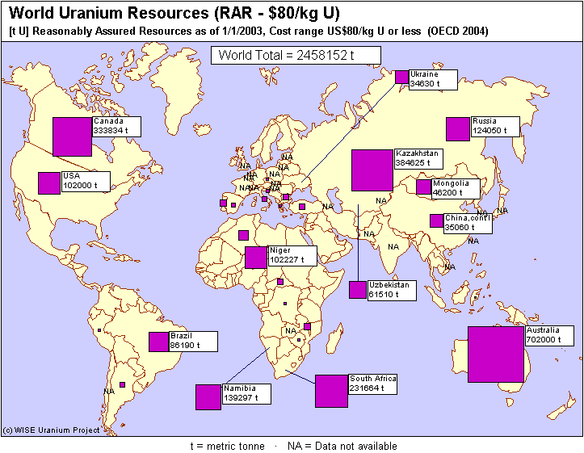Click the Kazakhstan 384625 t label
This screenshot has height=453, width=584.
coord(419,157)
